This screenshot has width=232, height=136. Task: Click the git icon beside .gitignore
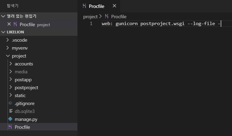click(10, 103)
